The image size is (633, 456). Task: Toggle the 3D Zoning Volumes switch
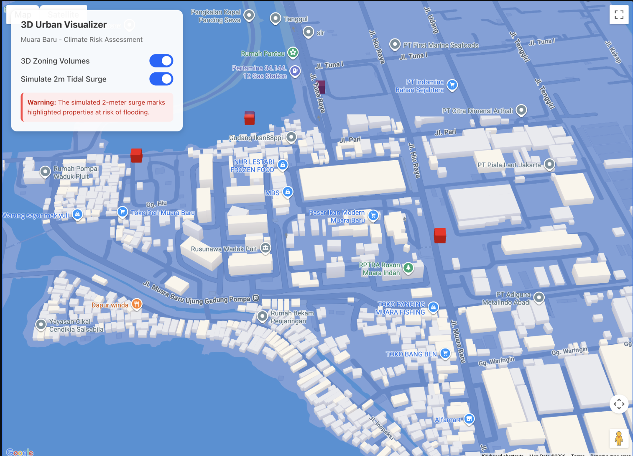coord(161,61)
